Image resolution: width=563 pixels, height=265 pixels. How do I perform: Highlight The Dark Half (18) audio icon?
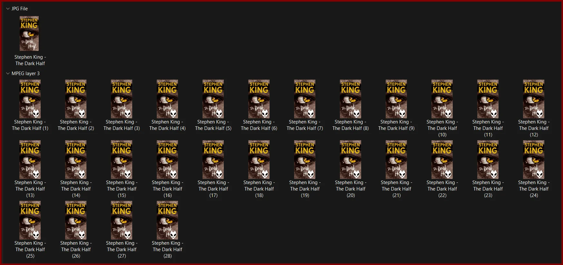pyautogui.click(x=259, y=160)
